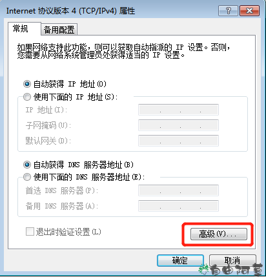Select 自动获得 DNS 服务器地址 radio button
Viewport: 266px width, 277px height.
pyautogui.click(x=27, y=165)
